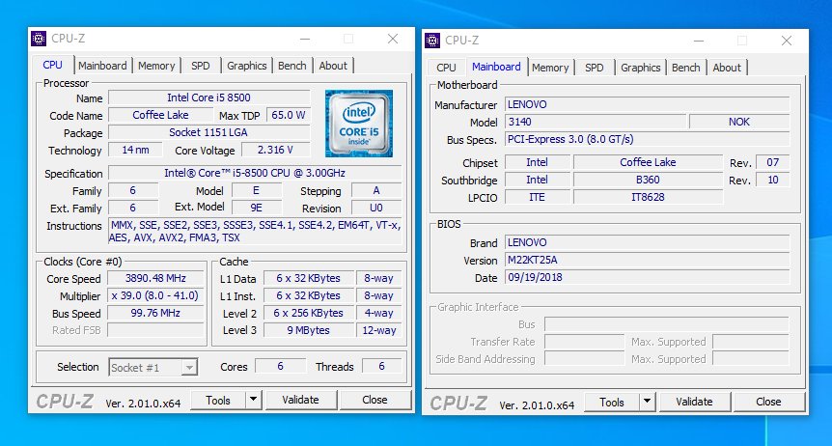Click the 2.316 V core voltage value
Screen dimensions: 832x446
click(275, 151)
